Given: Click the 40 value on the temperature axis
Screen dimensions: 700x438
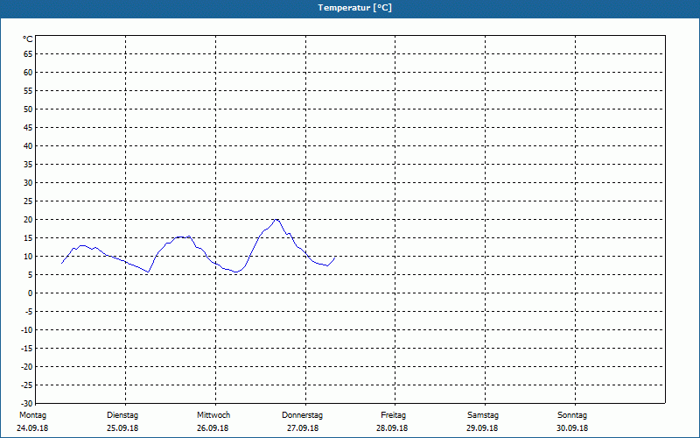Looking at the screenshot, I should pyautogui.click(x=28, y=146).
